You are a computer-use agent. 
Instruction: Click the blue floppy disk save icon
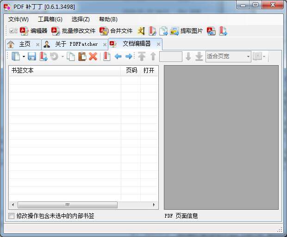(32, 56)
